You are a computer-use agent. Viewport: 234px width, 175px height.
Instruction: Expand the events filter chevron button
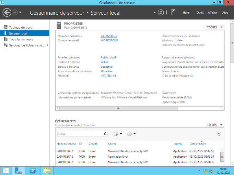(x=219, y=134)
